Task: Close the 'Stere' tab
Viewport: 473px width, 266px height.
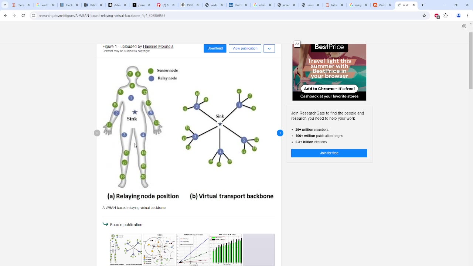Action: 28,5
